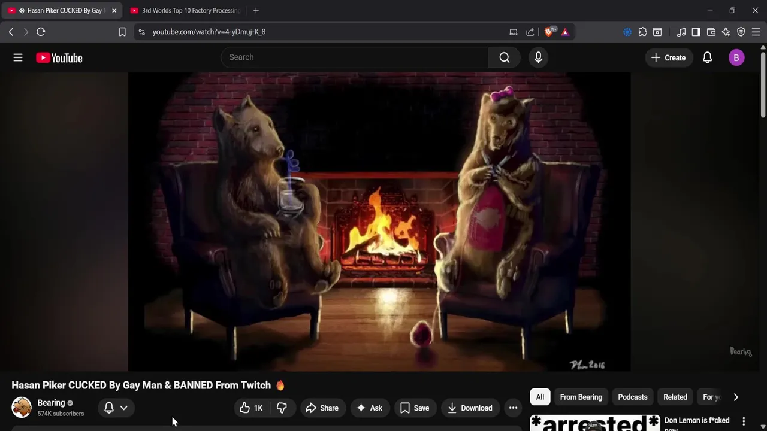
Task: Click the 574K subscribers text
Action: [x=61, y=414]
